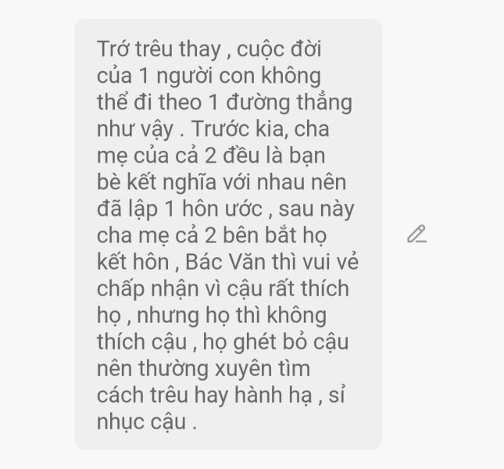Tap the phrase "họ ghét bỏ cậu"
504x469 pixels.
276,342
